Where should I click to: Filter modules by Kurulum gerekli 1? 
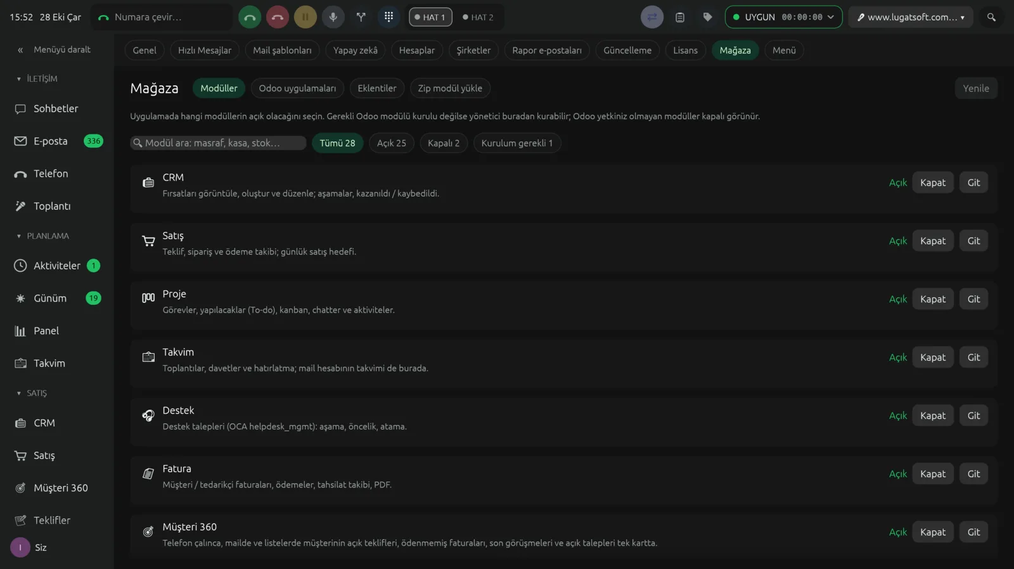517,143
